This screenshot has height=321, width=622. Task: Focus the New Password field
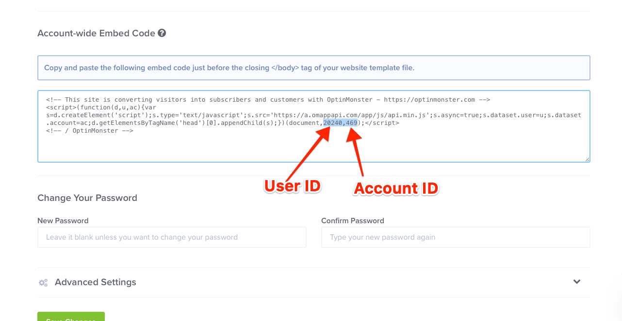pyautogui.click(x=172, y=237)
